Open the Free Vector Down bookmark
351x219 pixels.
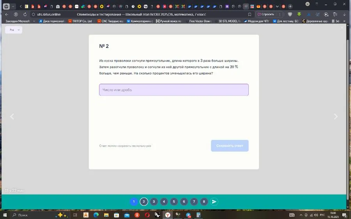[199, 21]
